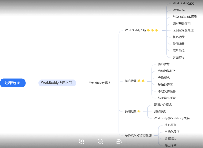Click the 编程基础作用 leaf
The image size is (203, 148).
click(x=182, y=23)
